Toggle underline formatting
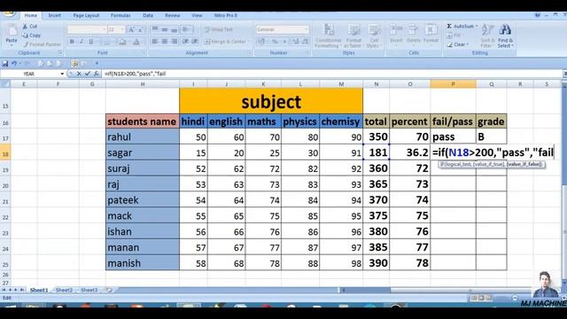This screenshot has height=319, width=567. click(x=91, y=42)
